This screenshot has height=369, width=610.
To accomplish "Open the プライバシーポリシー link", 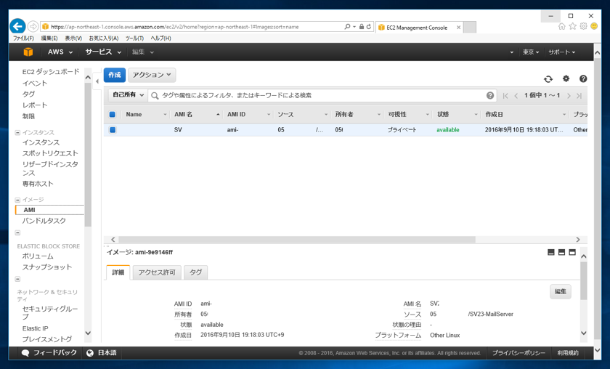I will pos(518,353).
